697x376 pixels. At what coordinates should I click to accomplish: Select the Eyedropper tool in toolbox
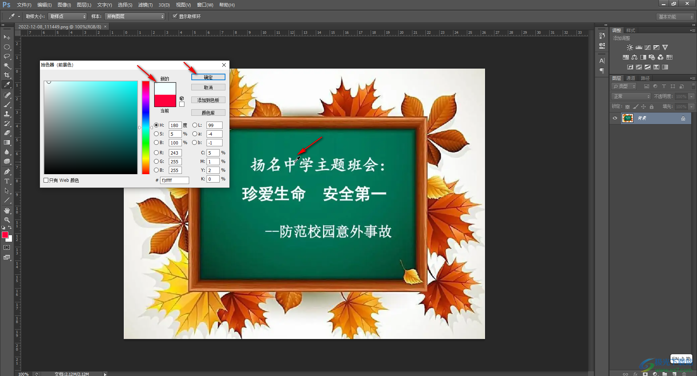tap(7, 85)
